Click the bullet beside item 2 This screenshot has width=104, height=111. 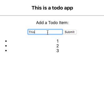6,46
